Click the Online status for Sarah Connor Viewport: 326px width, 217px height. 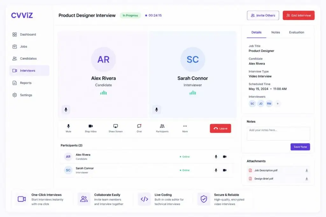coord(185,170)
